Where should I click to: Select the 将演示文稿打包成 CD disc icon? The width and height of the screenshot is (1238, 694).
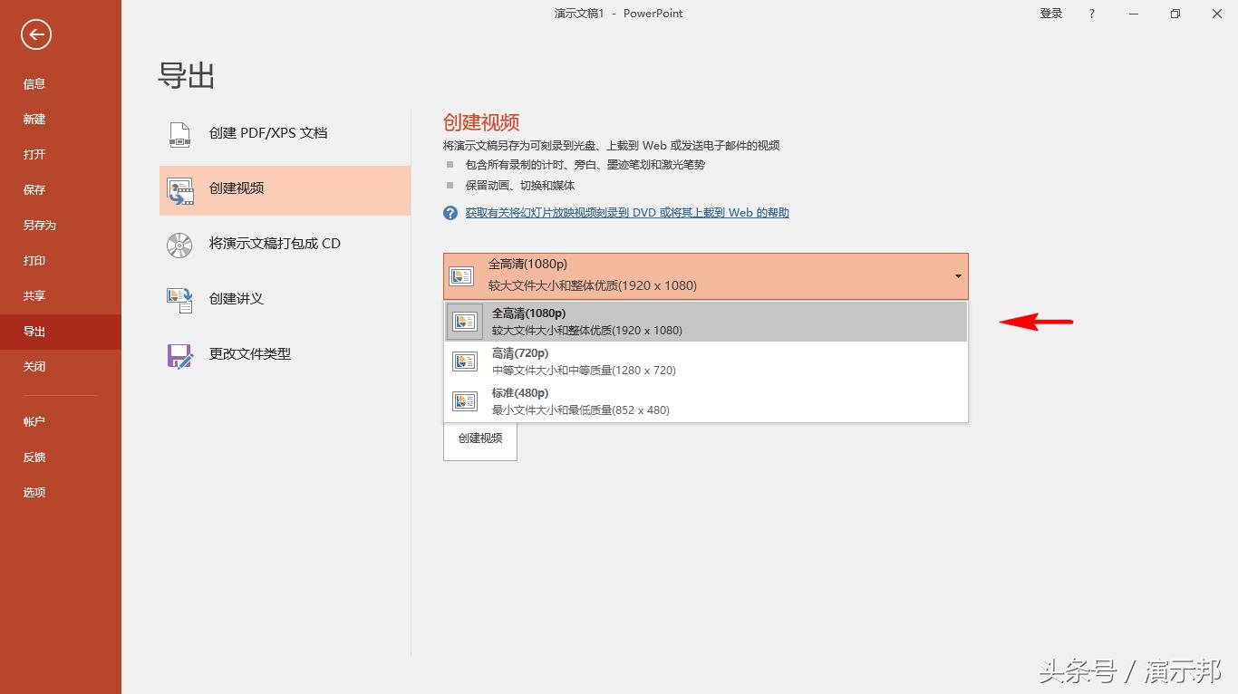tap(179, 245)
